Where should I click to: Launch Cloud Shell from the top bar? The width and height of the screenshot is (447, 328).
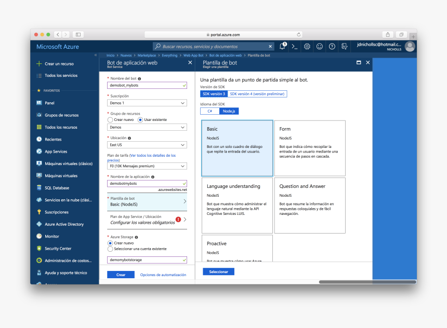295,46
